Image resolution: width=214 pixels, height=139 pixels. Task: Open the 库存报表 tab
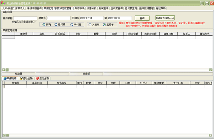coord(80,8)
